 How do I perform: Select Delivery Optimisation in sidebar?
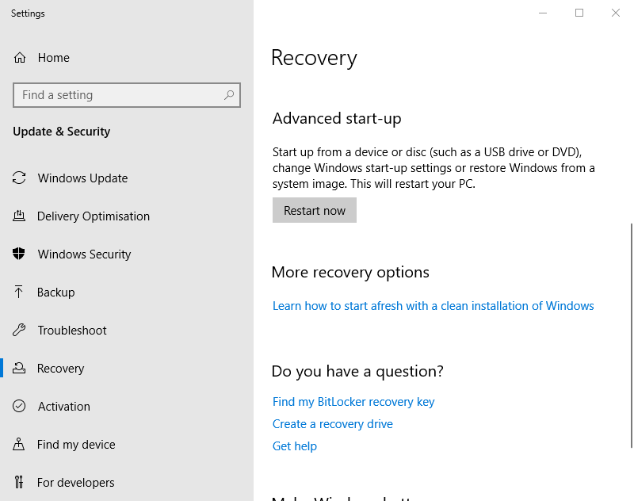click(x=93, y=216)
